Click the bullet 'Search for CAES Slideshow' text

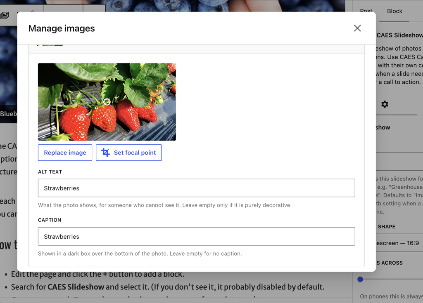168,287
